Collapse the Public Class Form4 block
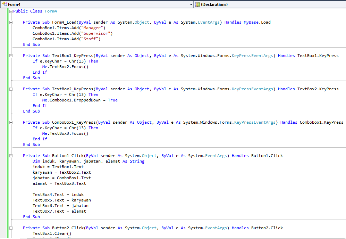 point(11,11)
